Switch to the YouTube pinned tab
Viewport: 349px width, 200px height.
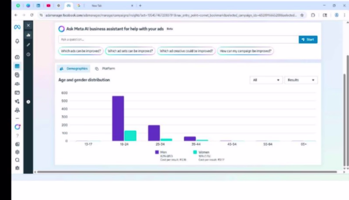pyautogui.click(x=48, y=6)
